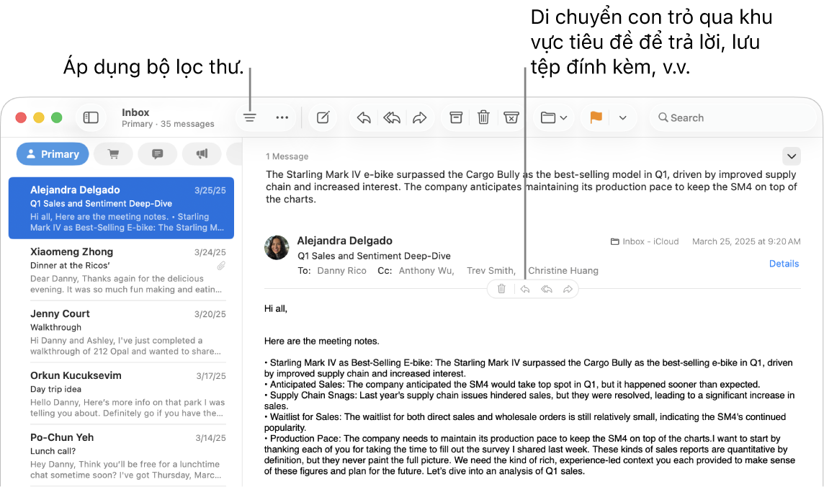Viewport: 824px width, 487px height.
Task: Open the move-to-folder dropdown
Action: pos(553,117)
